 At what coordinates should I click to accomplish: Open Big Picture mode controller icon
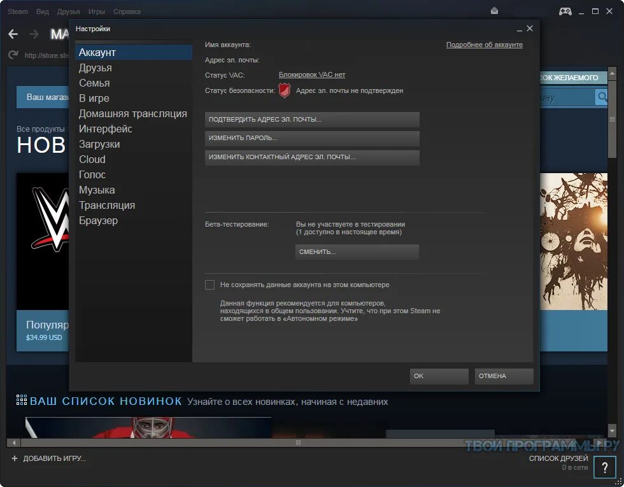click(565, 11)
